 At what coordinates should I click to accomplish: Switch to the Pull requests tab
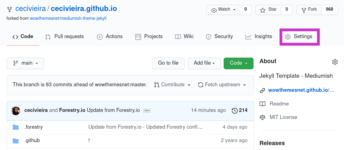click(65, 37)
